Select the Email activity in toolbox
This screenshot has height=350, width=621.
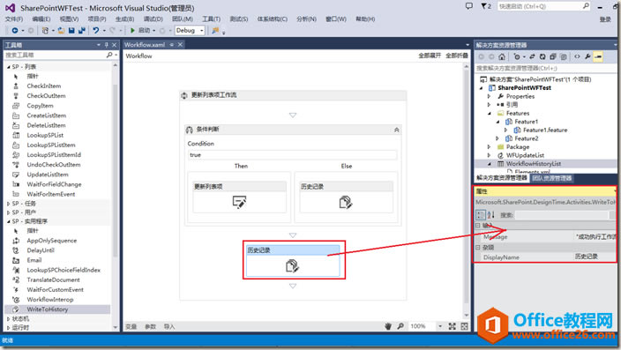pos(34,260)
